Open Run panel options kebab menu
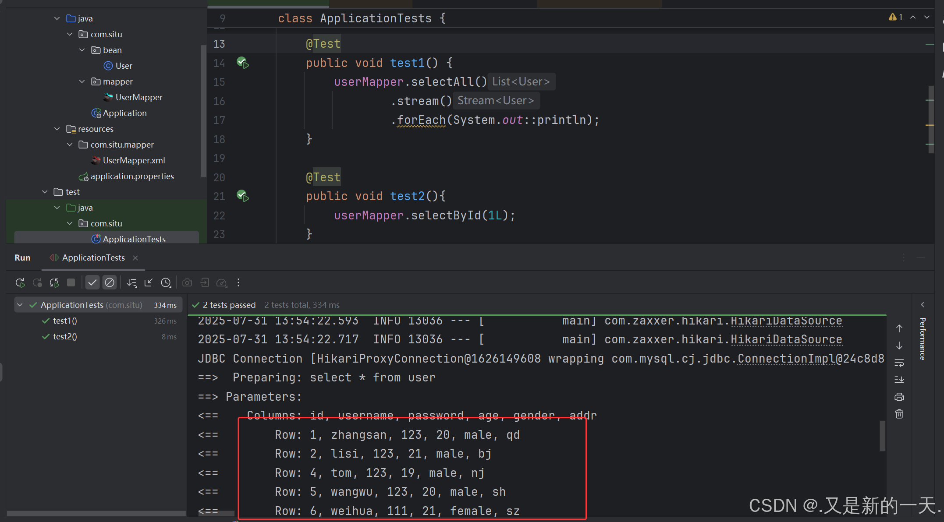944x522 pixels. click(x=904, y=257)
